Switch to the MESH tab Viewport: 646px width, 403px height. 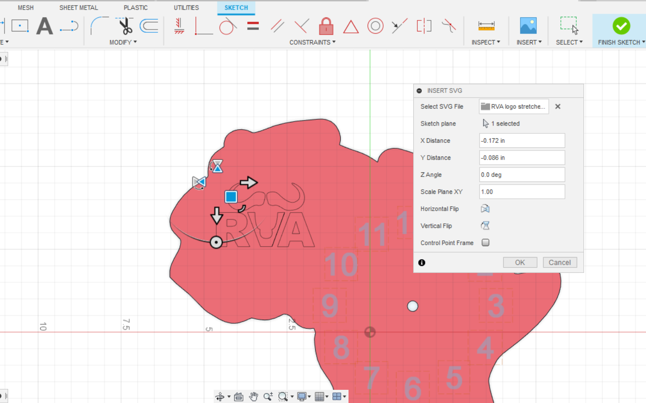[x=26, y=8]
